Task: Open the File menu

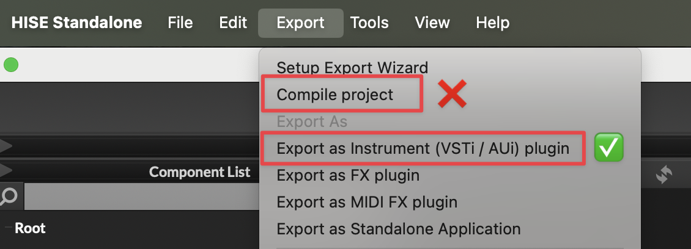Action: tap(180, 23)
